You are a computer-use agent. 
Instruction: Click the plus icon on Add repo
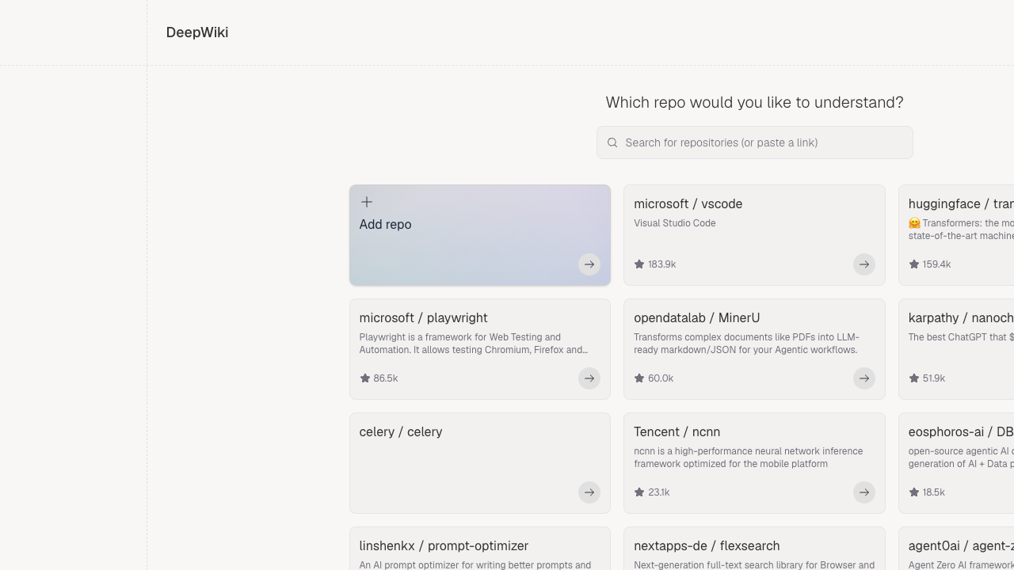pos(367,202)
